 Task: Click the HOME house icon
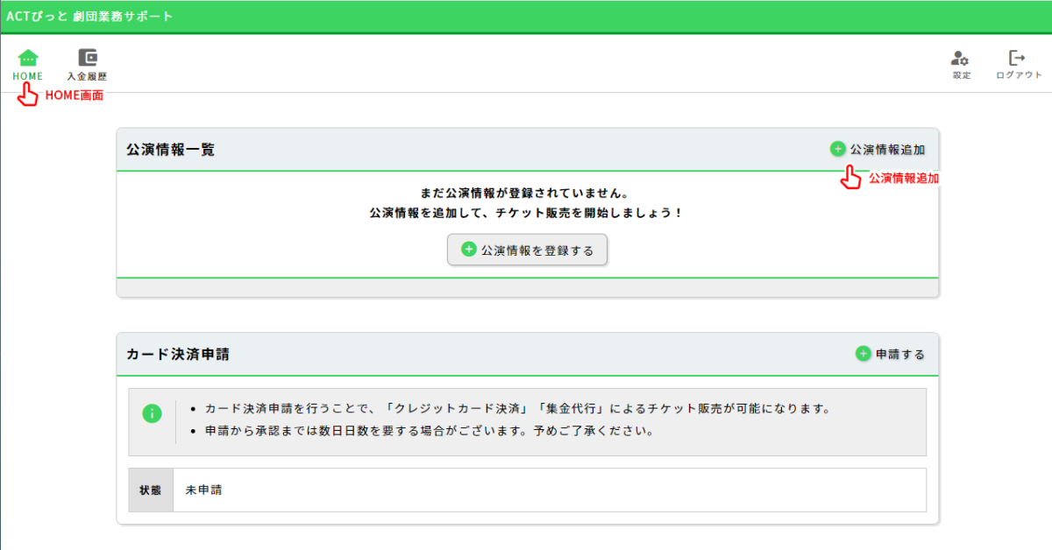28,58
